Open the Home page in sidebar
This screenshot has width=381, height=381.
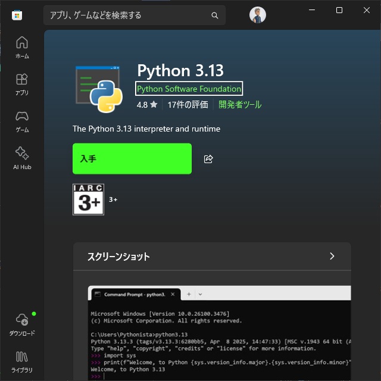(x=22, y=48)
